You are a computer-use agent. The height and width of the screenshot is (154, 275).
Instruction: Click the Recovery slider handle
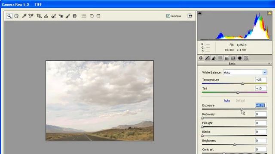(x=202, y=118)
